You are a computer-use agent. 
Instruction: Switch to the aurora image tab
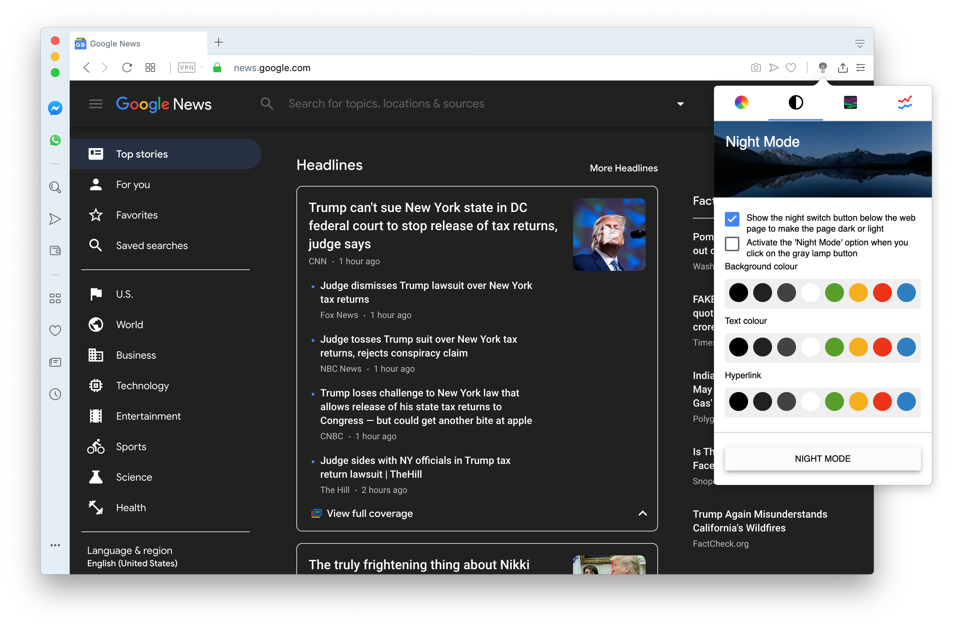(850, 103)
